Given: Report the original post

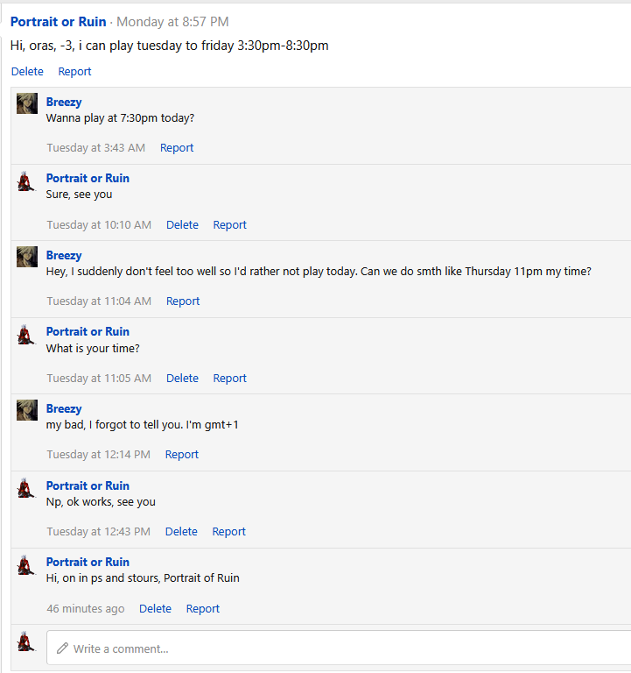Looking at the screenshot, I should click(x=74, y=72).
